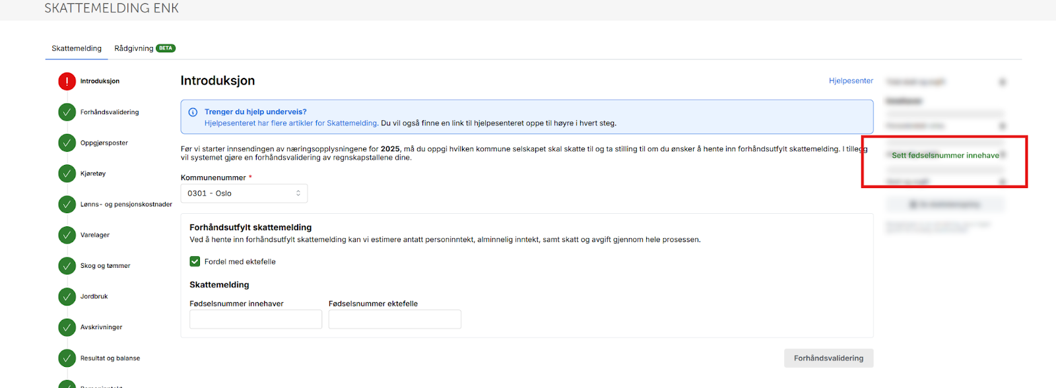Open the Hjelpesenteret articles link in banner
Screen dimensions: 1056x388
(291, 123)
